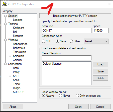Collapse the Terminal category node
The image size is (113, 112).
tap(5, 24)
